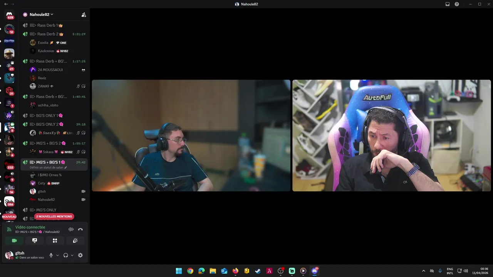493x277 pixels.
Task: Open Outlook from the taskbar
Action: [224, 271]
